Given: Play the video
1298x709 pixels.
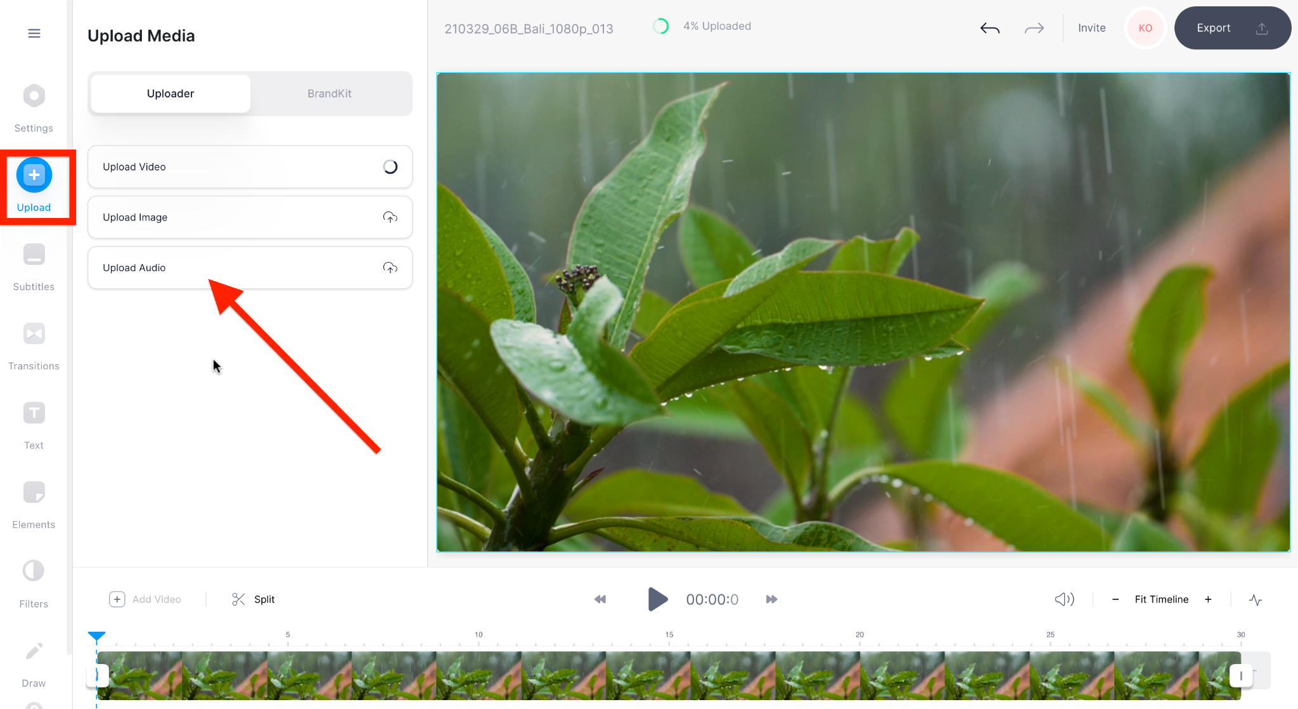Looking at the screenshot, I should 657,599.
